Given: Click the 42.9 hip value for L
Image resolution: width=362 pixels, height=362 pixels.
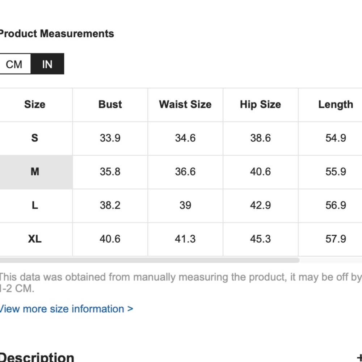Looking at the screenshot, I should click(260, 205).
